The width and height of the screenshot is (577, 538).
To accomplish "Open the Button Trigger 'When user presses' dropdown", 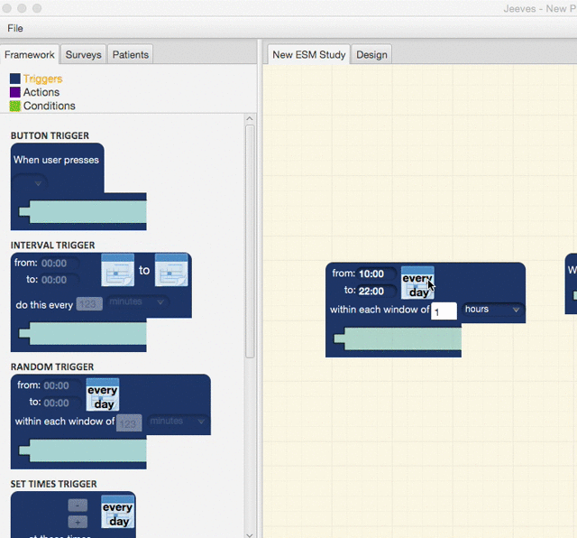I will [30, 182].
